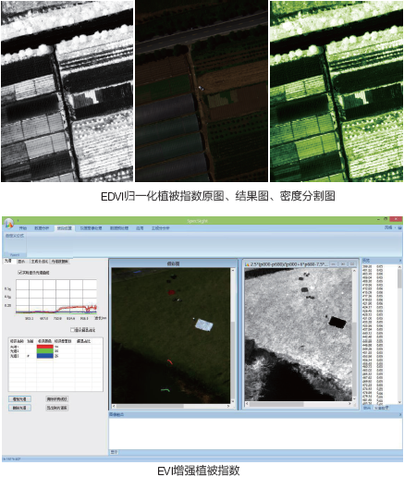Click the help icon in the ribbon corner

(399, 227)
